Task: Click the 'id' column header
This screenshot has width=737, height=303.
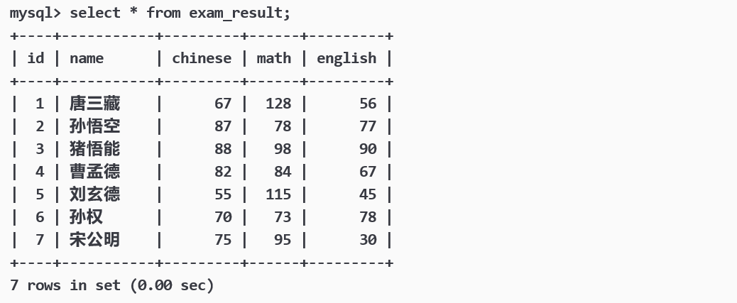Action: [36, 58]
